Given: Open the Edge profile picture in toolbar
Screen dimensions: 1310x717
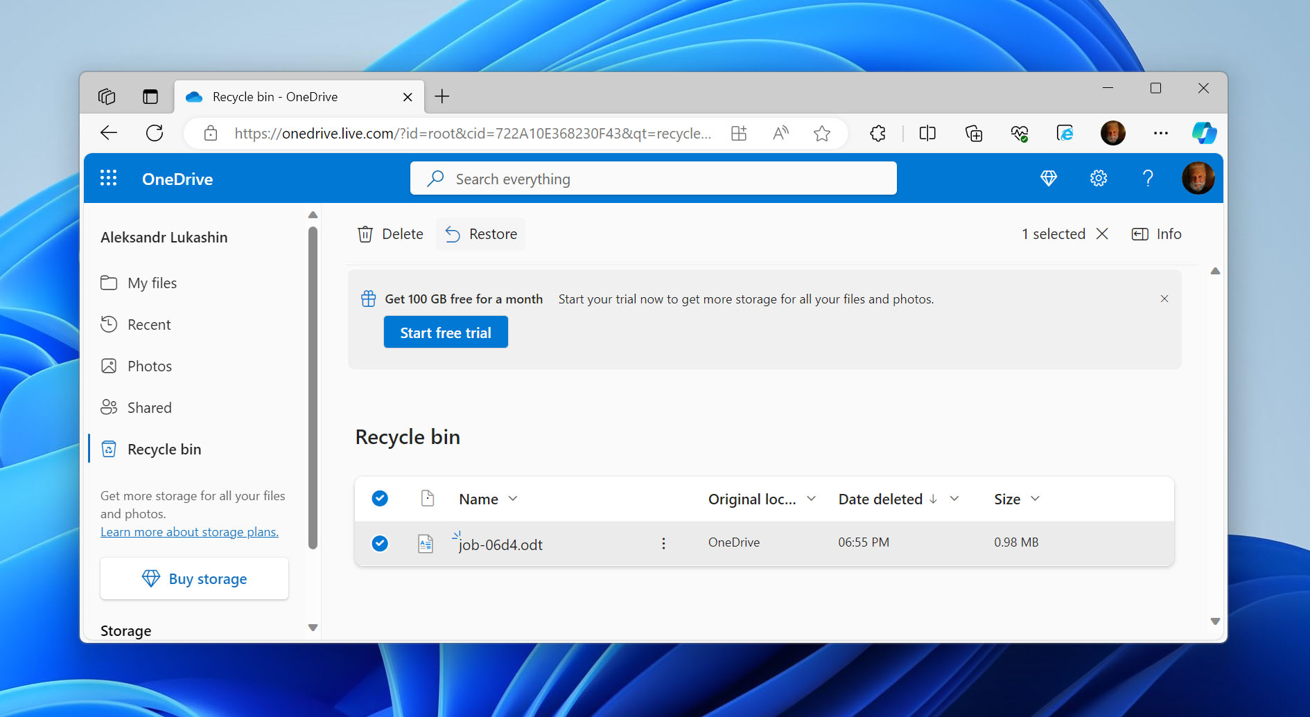Looking at the screenshot, I should [x=1113, y=133].
